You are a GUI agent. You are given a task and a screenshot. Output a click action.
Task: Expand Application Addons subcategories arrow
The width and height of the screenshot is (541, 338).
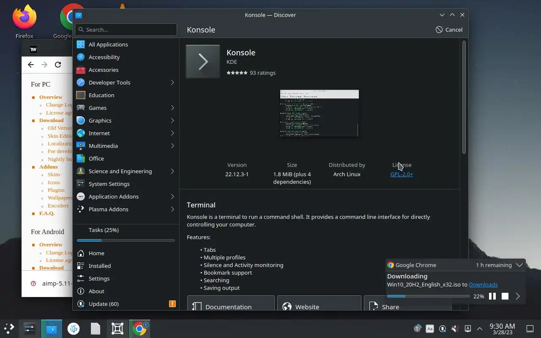pyautogui.click(x=172, y=196)
